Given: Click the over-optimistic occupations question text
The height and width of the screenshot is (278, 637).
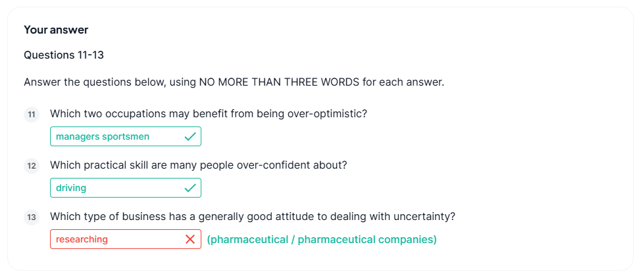Looking at the screenshot, I should (209, 114).
